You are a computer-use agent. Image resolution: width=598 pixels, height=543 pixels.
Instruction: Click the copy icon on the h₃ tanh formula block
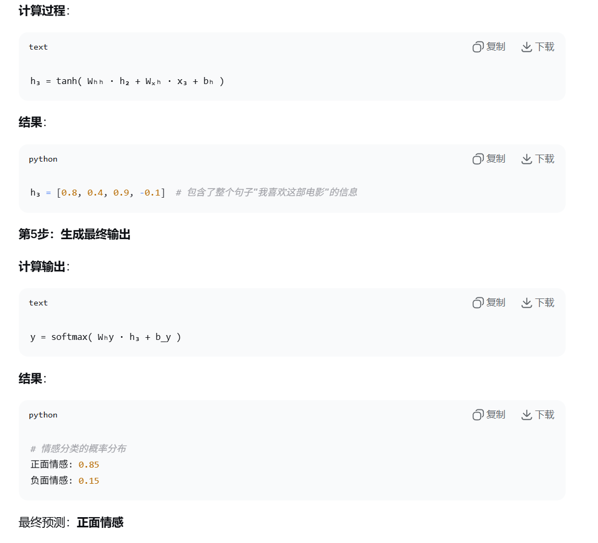[477, 47]
